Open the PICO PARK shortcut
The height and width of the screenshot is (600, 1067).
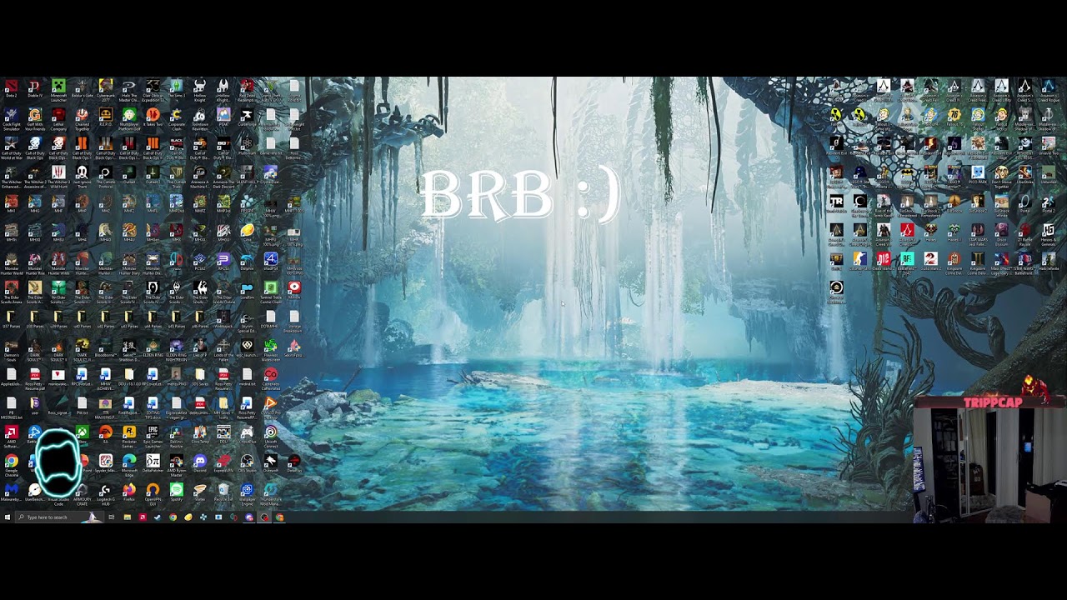pos(977,176)
